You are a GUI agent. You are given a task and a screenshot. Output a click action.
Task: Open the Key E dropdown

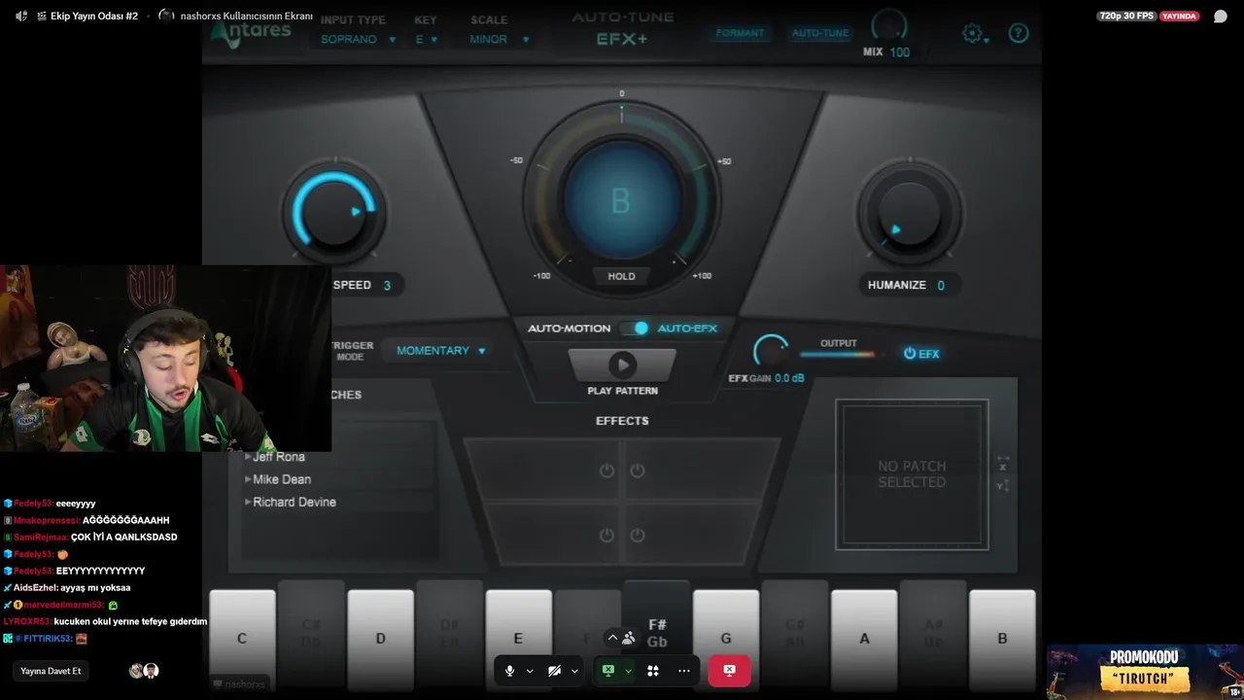427,40
